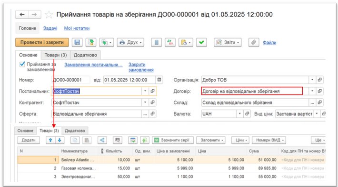
Task: Toggle the Приймання за замовленням checkbox
Action: [22, 64]
